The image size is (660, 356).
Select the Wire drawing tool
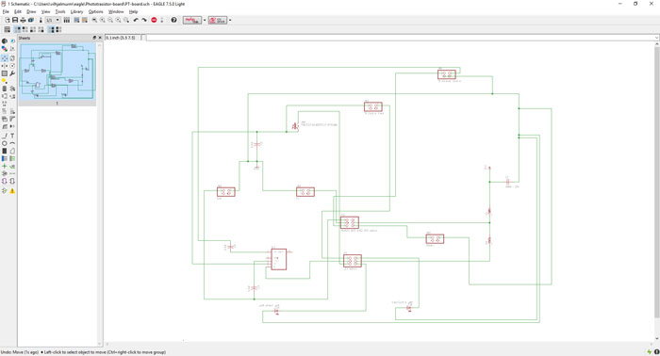[x=4, y=136]
